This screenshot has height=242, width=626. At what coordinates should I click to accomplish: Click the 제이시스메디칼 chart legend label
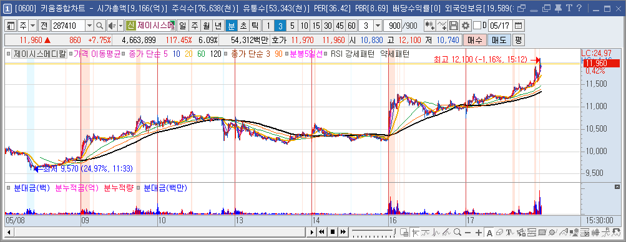39,54
